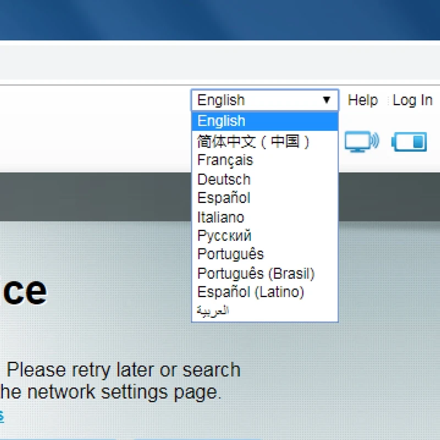Select English in the language list
This screenshot has width=440, height=440.
(x=265, y=121)
